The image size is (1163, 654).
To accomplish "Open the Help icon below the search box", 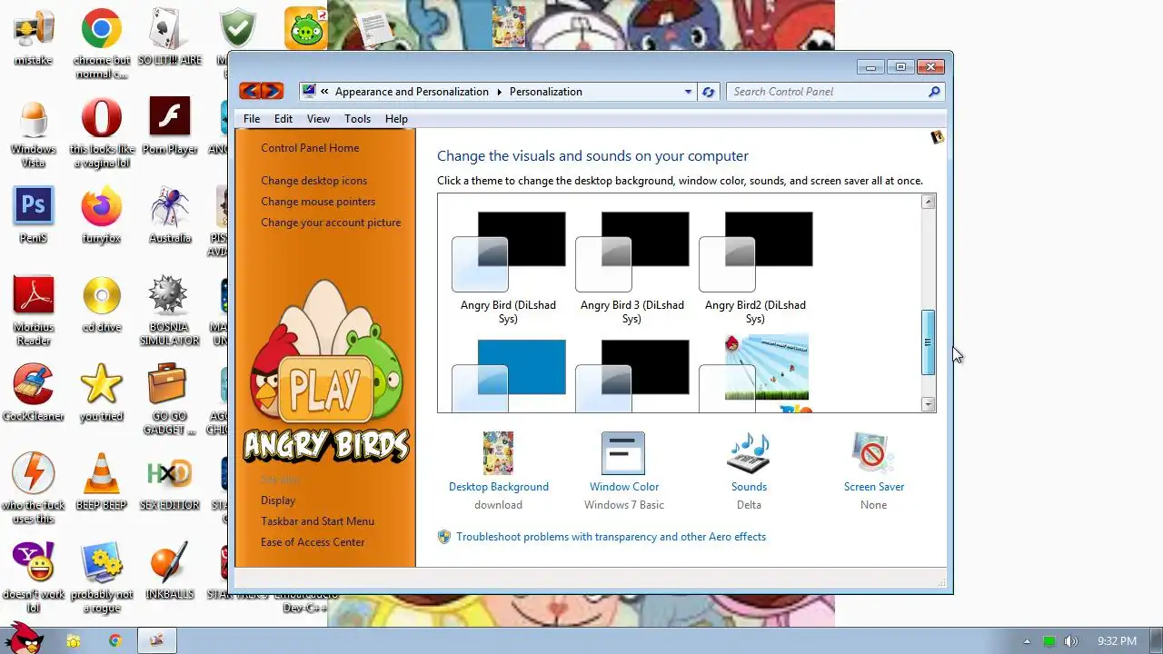I will tap(938, 137).
